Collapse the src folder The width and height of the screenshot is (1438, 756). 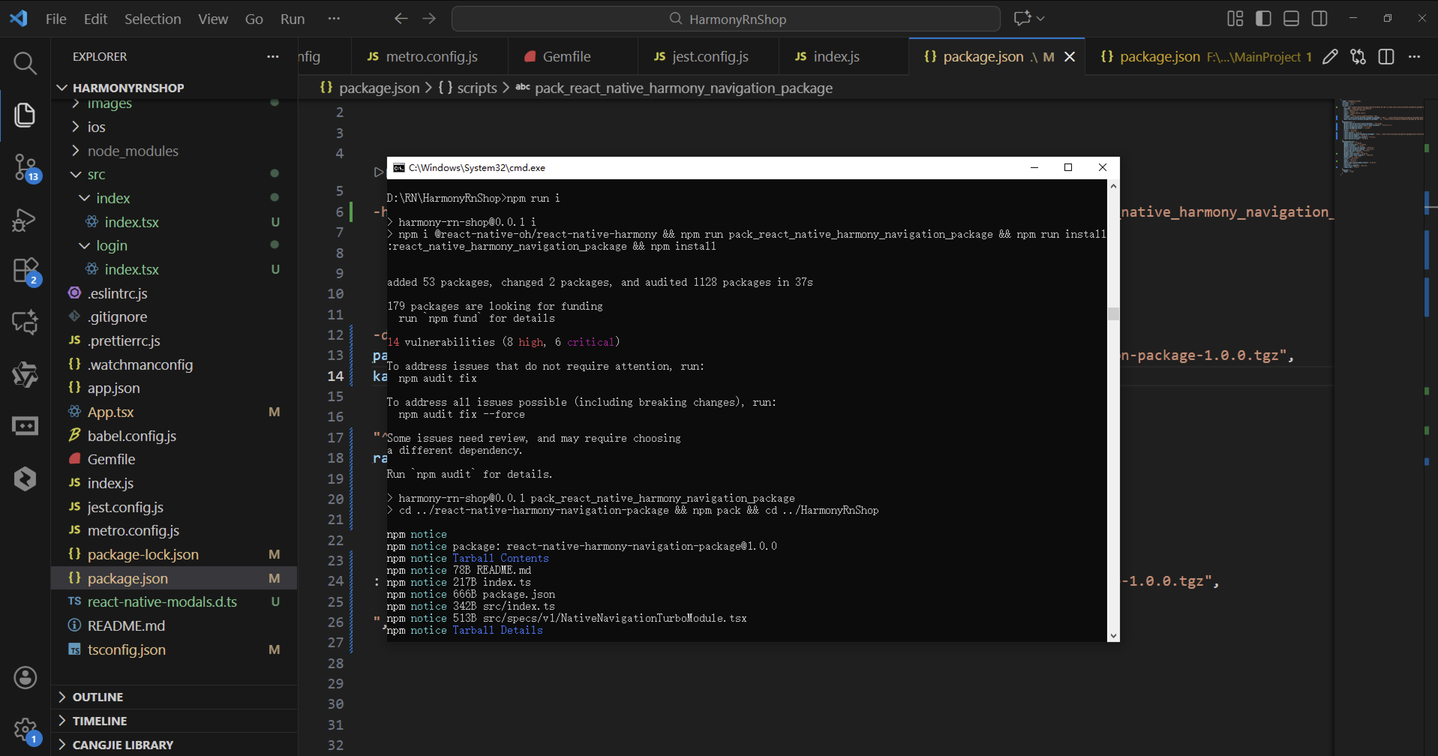tap(96, 174)
